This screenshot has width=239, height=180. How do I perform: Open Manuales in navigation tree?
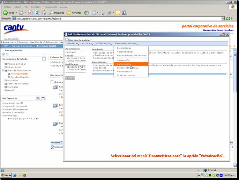click(x=13, y=87)
